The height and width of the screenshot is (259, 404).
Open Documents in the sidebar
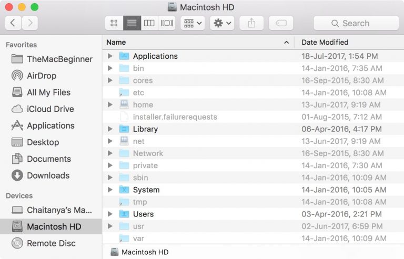[x=41, y=159]
